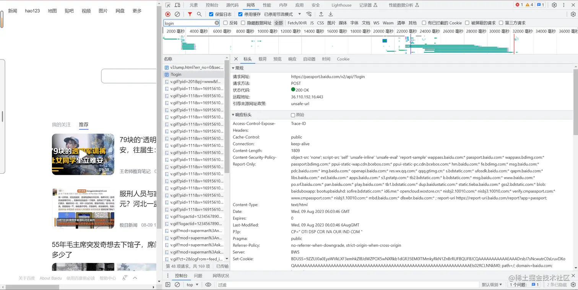Open the 预览 request tab

click(277, 59)
